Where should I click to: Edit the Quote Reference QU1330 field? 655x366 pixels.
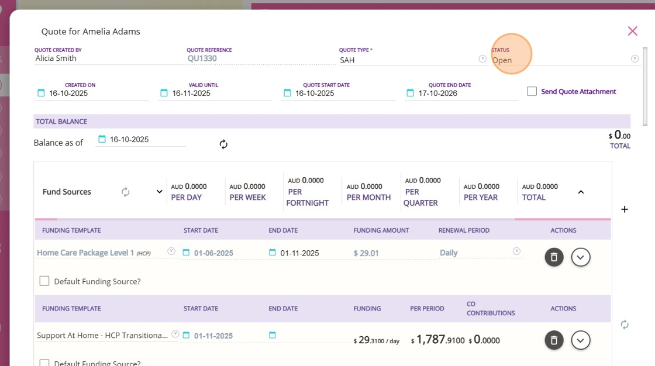[261, 58]
